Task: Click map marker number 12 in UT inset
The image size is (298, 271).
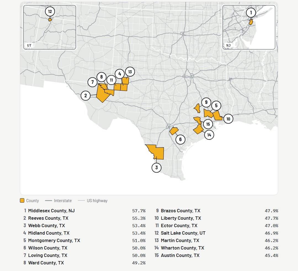Action: (50, 11)
